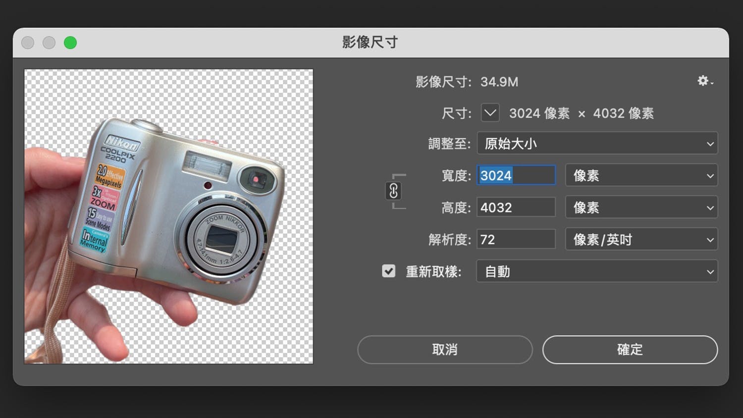Open the gear settings menu

(x=705, y=81)
